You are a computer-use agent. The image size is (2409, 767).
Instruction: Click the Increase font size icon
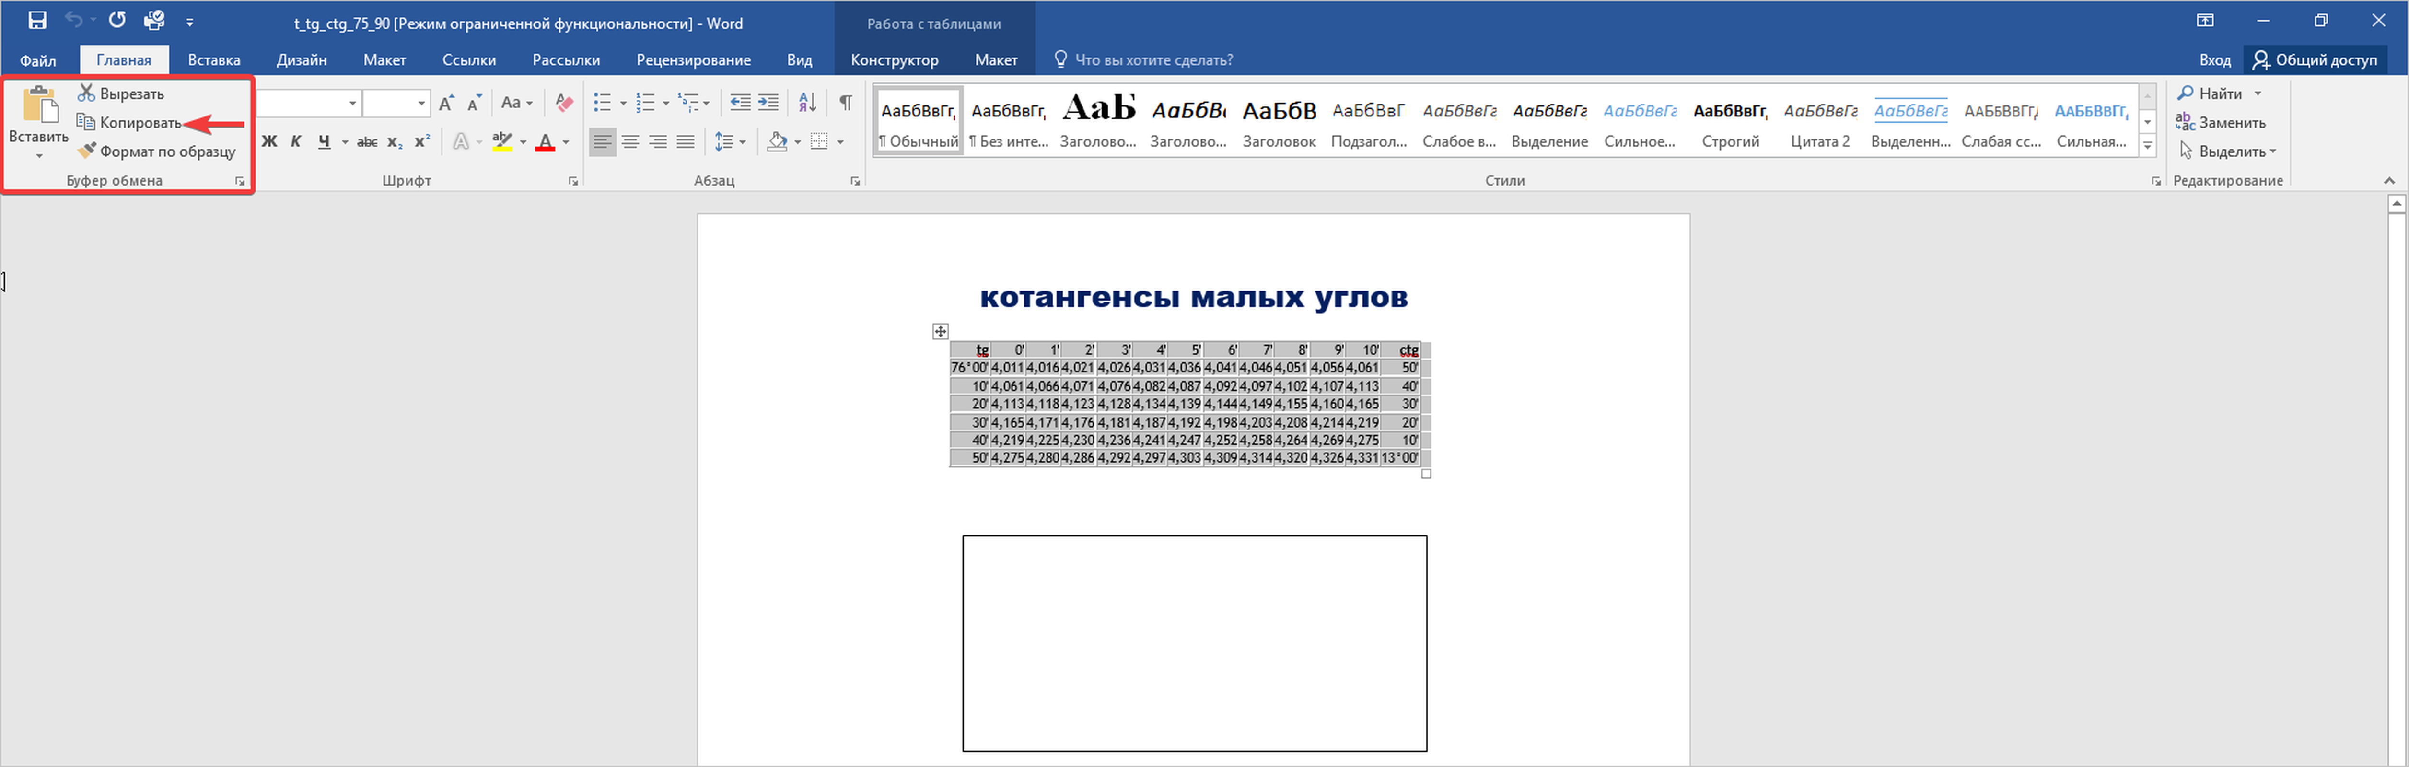click(x=447, y=102)
